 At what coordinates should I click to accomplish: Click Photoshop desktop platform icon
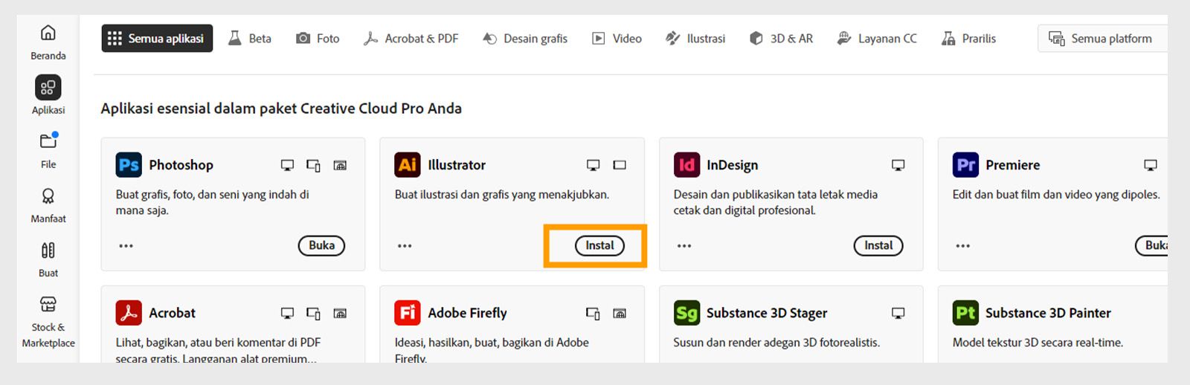click(x=287, y=165)
